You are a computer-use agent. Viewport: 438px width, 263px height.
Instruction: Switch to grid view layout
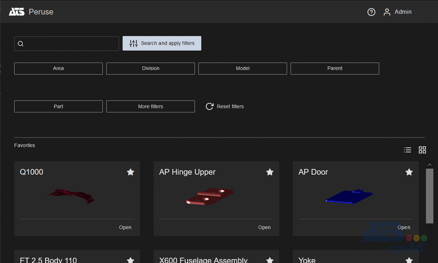(422, 150)
